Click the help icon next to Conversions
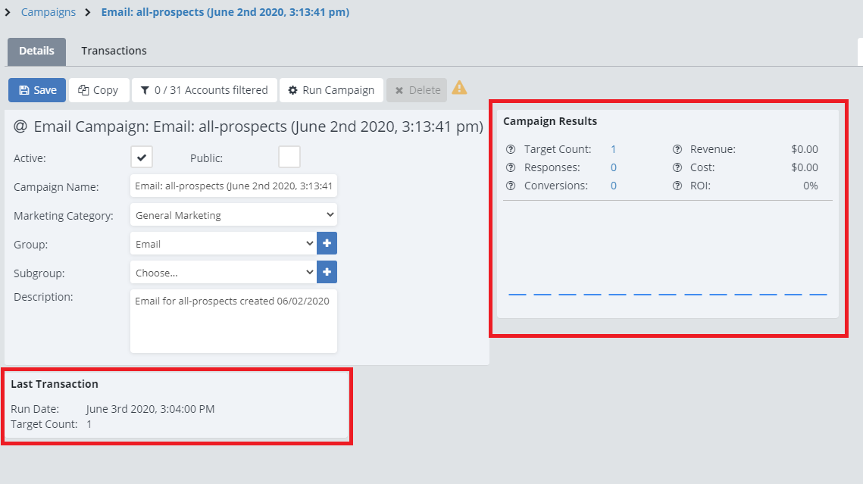This screenshot has width=863, height=484. (x=511, y=186)
